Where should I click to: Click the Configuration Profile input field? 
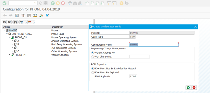coord(154,45)
